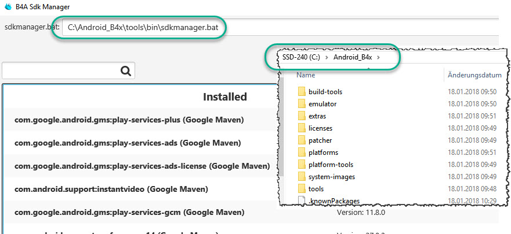Image resolution: width=511 pixels, height=234 pixels.
Task: Click the Version: 11.8.0 text
Action: (361, 213)
